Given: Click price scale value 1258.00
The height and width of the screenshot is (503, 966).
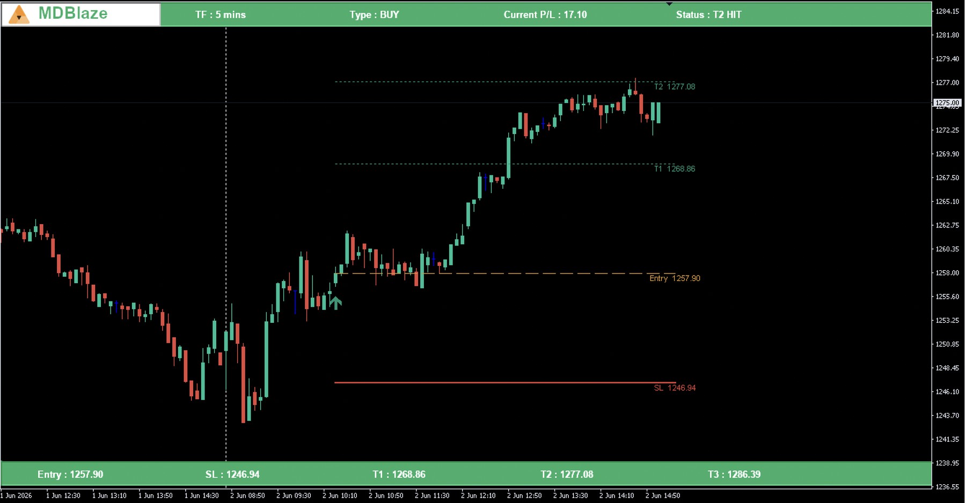Looking at the screenshot, I should point(947,273).
